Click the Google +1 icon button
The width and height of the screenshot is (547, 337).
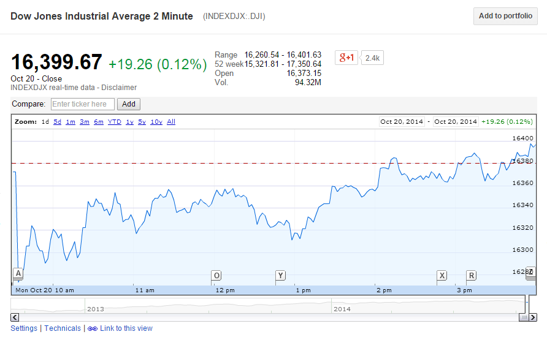pyautogui.click(x=346, y=58)
